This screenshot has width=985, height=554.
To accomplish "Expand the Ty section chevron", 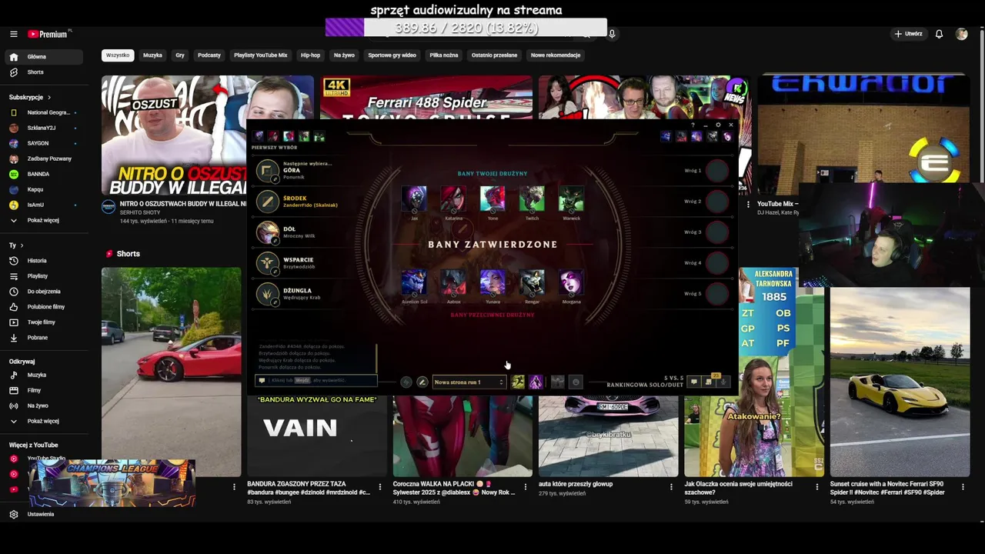I will (x=22, y=245).
